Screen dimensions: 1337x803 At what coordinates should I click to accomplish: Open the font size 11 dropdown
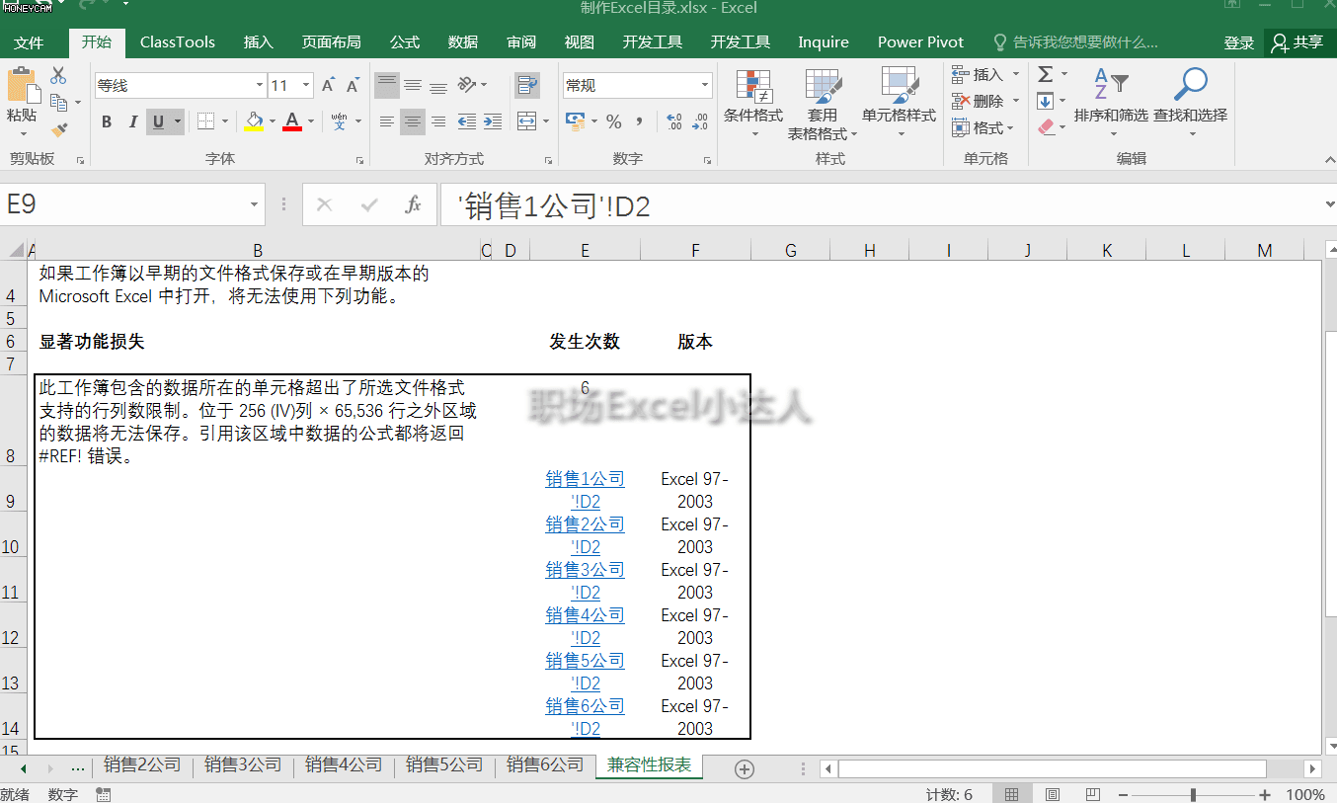(306, 86)
